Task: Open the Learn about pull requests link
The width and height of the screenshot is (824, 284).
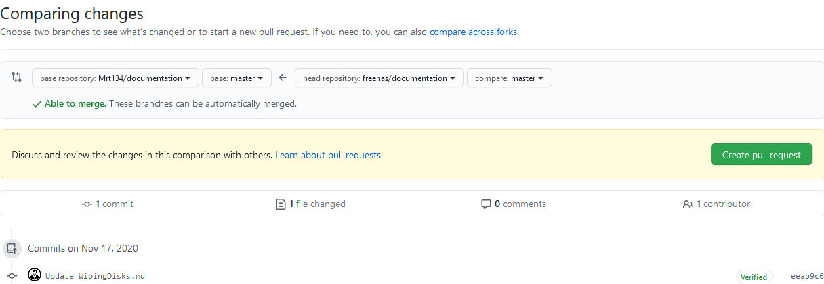Action: (328, 155)
